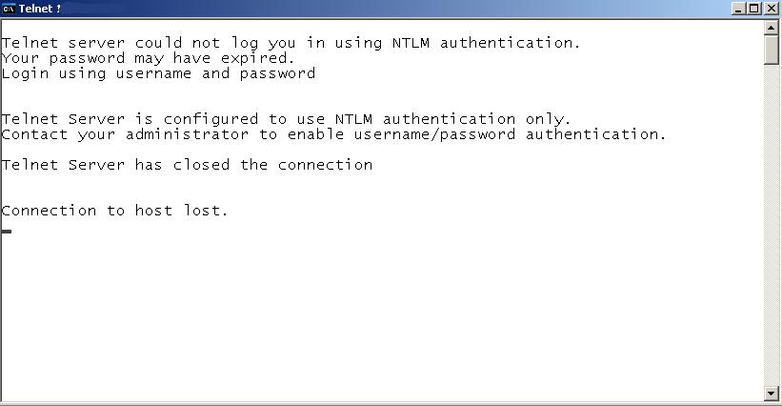Maximize the Telnet window
Viewport: 782px width, 406px height.
pyautogui.click(x=754, y=9)
